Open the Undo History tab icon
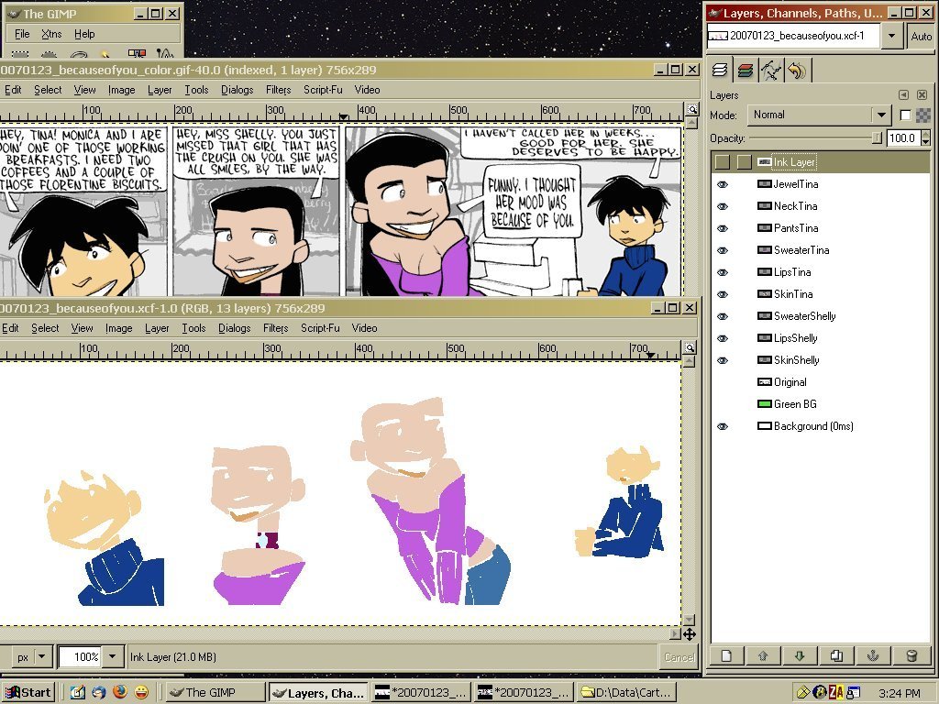Image resolution: width=939 pixels, height=704 pixels. coord(797,71)
